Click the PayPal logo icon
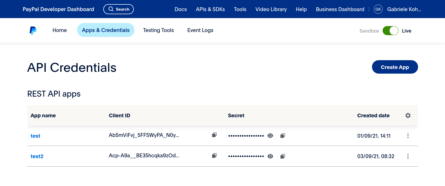 click(x=33, y=30)
